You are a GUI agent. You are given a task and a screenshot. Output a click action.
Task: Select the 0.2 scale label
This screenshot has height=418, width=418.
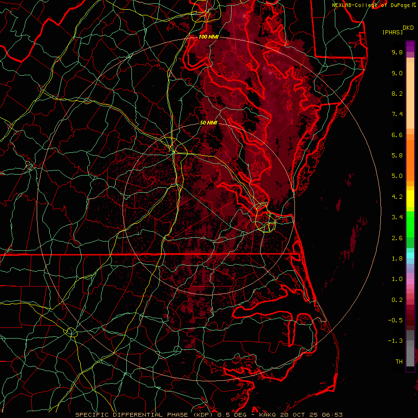(397, 300)
